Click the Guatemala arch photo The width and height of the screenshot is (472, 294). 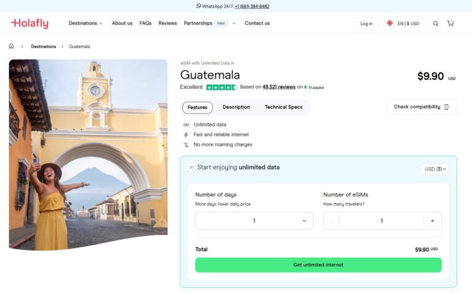[88, 155]
